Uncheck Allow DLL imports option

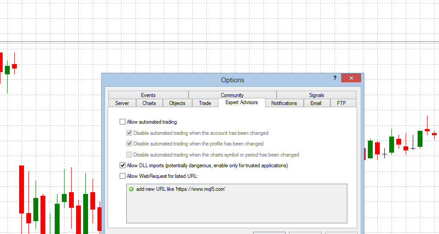123,165
